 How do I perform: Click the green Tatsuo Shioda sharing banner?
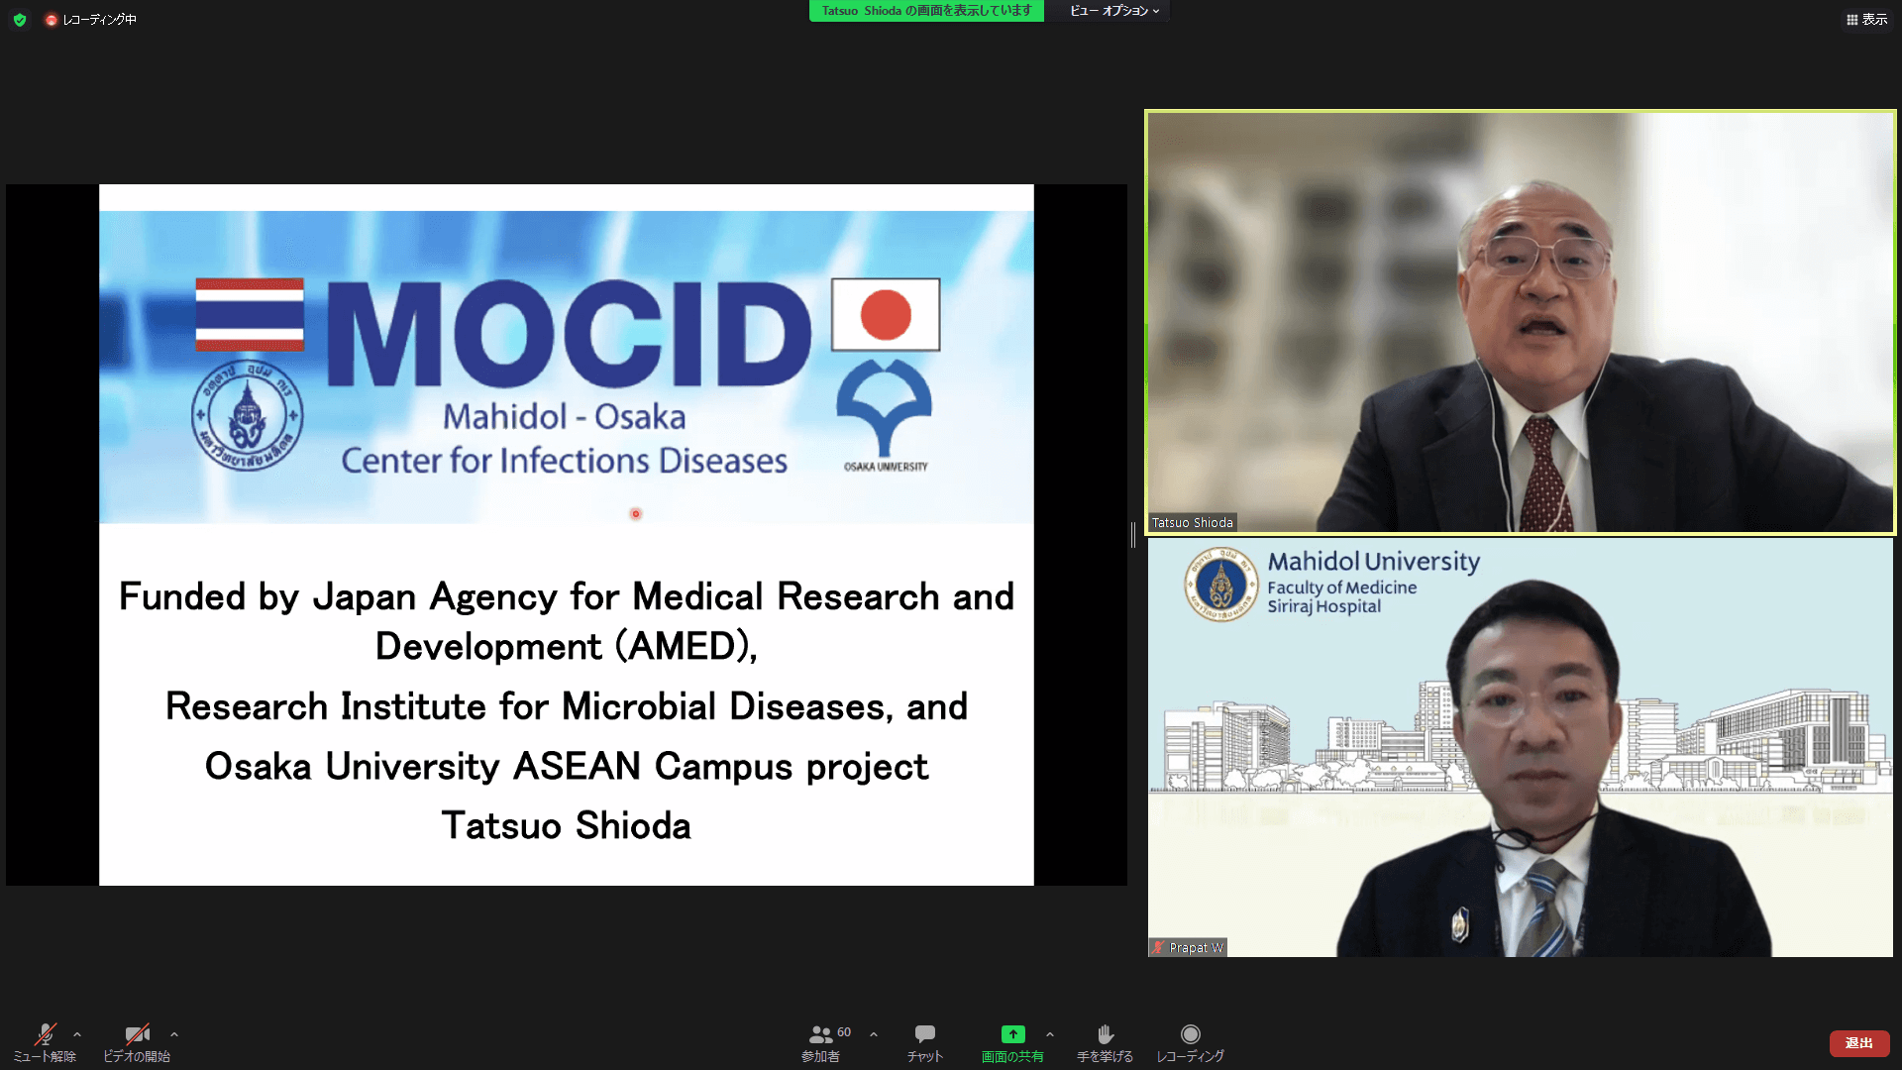[925, 11]
